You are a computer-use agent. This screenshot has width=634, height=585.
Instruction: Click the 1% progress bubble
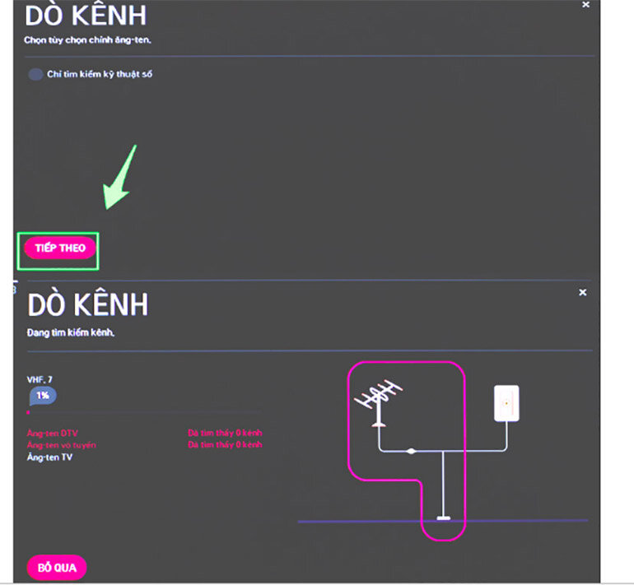(43, 396)
